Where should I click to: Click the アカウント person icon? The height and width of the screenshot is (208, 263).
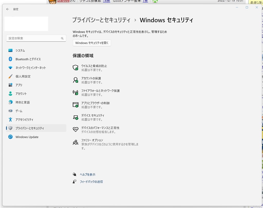pos(10,93)
